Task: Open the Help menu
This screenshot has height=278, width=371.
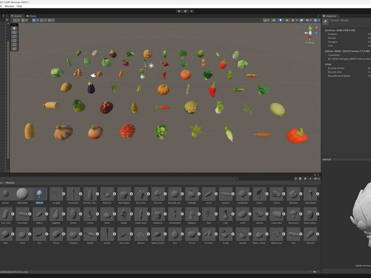Action: click(19, 6)
